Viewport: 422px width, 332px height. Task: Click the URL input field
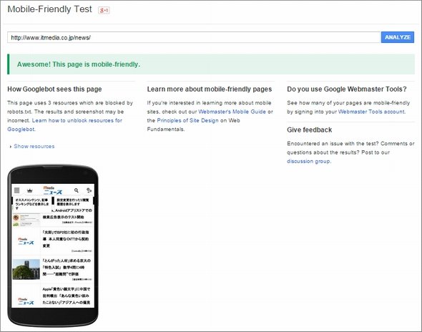[x=194, y=37]
